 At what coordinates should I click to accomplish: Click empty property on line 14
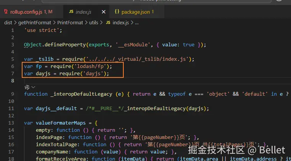coord(43,130)
